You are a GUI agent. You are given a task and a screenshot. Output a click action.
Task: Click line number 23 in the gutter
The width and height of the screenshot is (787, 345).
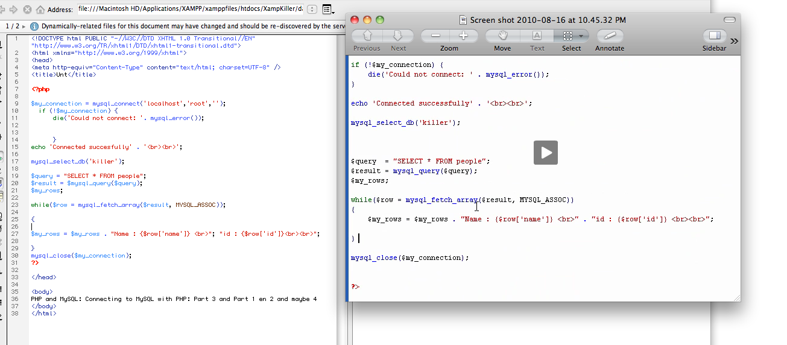coord(16,205)
